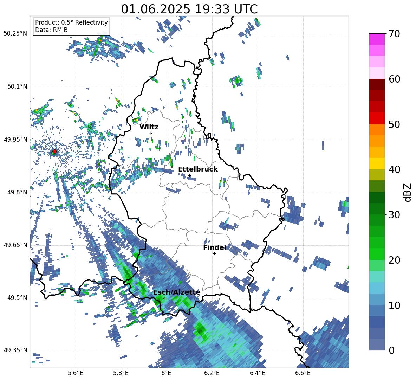This screenshot has height=380, width=416.
Task: Click the 50 value on colorbar
Action: [394, 124]
